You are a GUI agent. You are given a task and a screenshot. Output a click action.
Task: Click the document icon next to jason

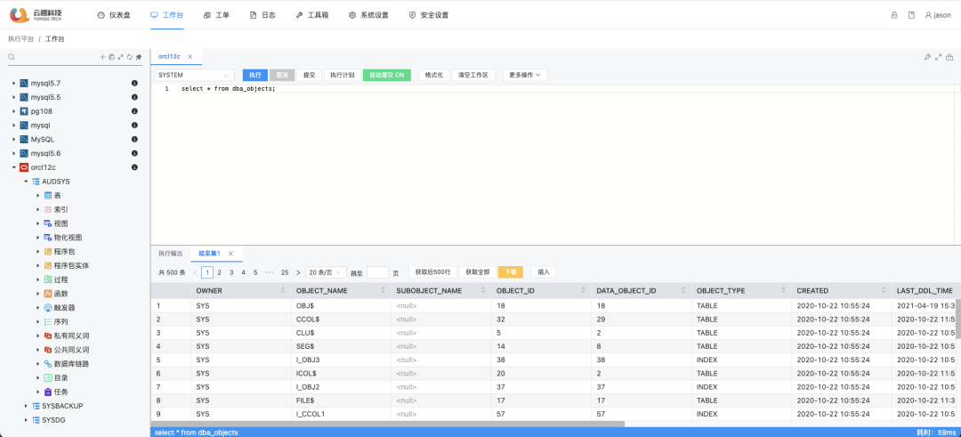tap(911, 15)
